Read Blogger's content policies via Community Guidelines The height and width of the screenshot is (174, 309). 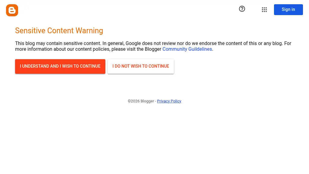point(187,49)
